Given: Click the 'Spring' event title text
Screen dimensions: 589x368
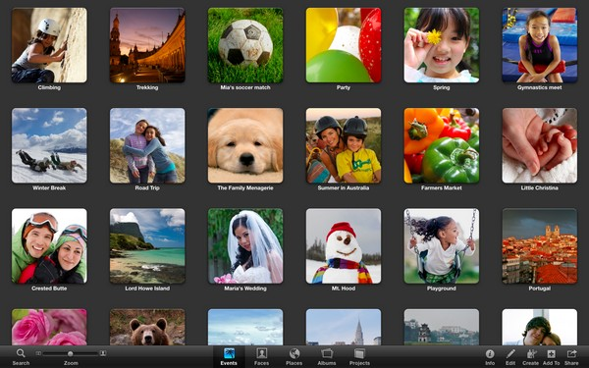Looking at the screenshot, I should [442, 87].
